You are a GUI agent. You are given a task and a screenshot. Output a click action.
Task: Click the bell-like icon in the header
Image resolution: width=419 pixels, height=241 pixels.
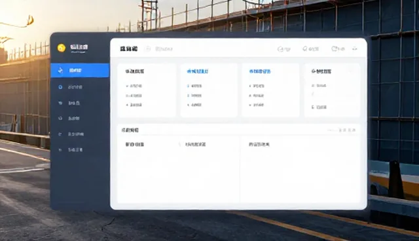pos(305,48)
